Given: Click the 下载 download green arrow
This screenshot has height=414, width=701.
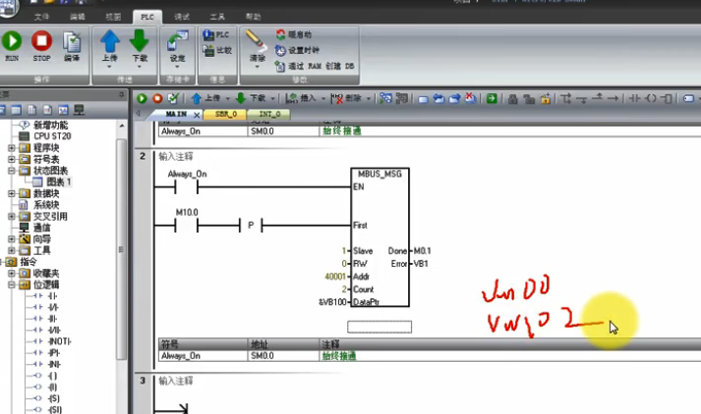Looking at the screenshot, I should (140, 45).
